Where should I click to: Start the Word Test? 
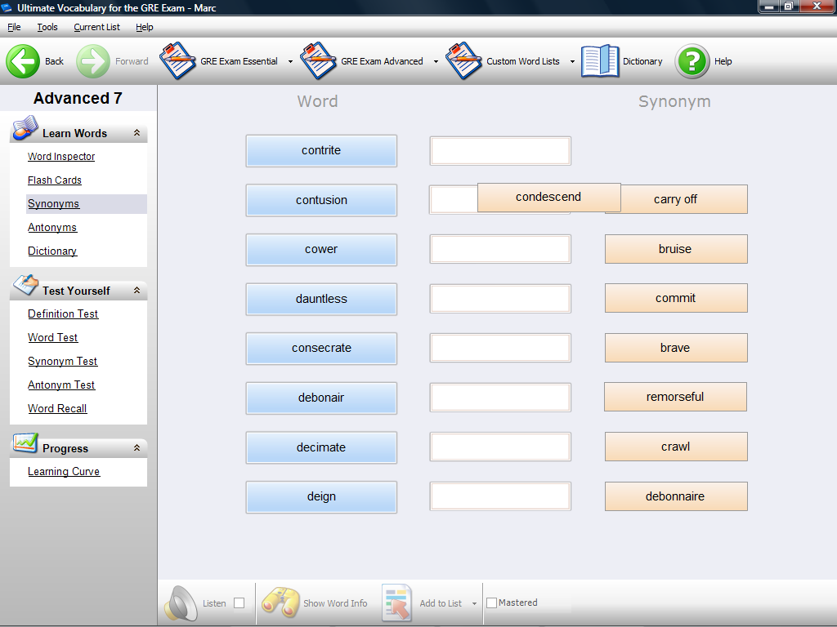click(53, 337)
